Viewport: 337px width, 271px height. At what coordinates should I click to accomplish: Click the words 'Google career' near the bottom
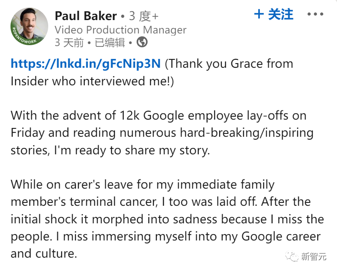click(x=281, y=237)
